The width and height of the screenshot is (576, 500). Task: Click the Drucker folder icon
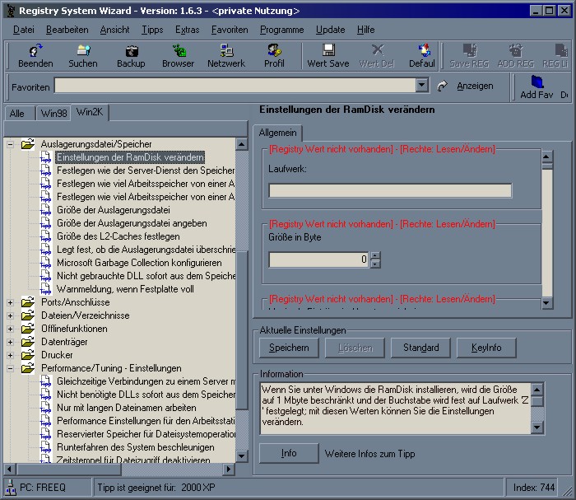pos(28,355)
